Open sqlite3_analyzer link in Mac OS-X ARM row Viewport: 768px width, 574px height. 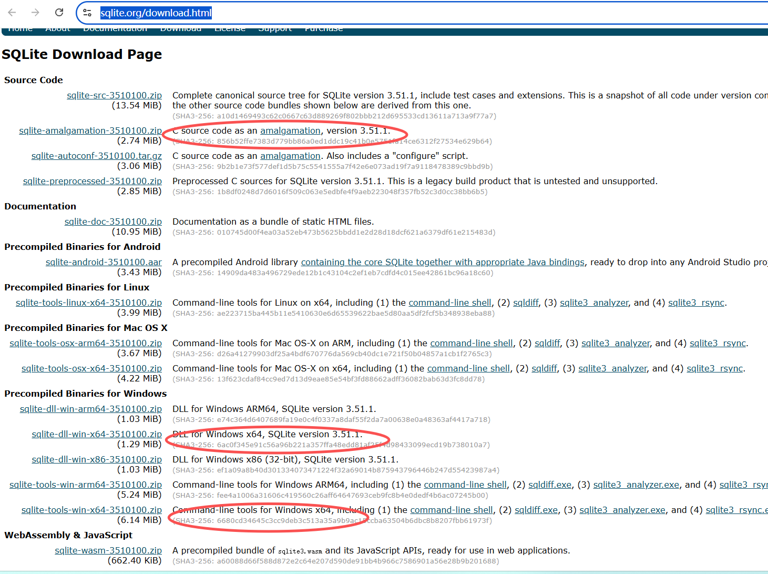pyautogui.click(x=616, y=343)
